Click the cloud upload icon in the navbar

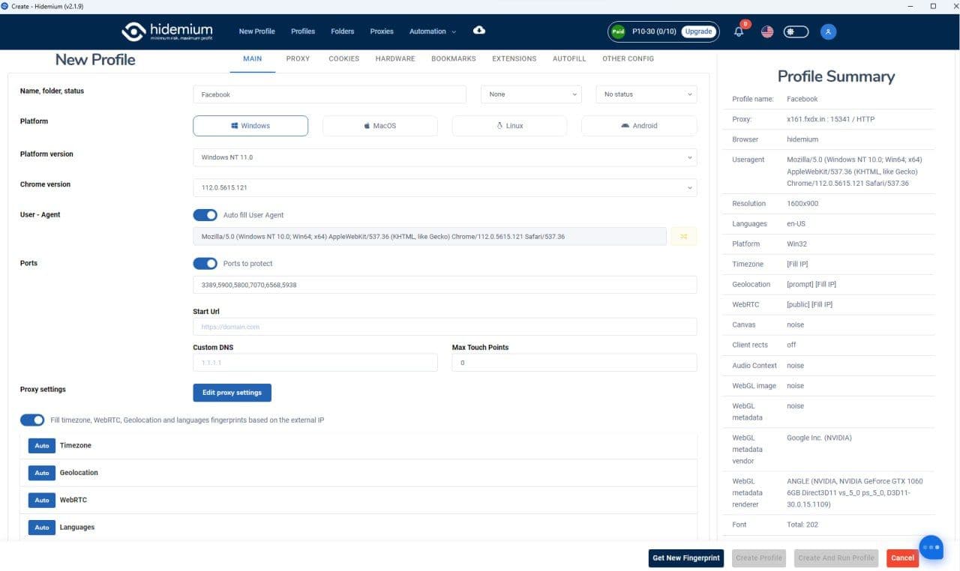pos(479,31)
